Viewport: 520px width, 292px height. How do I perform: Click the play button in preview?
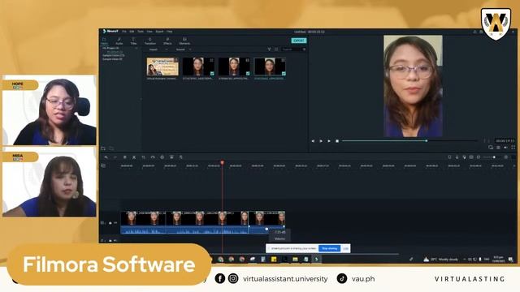coord(328,141)
